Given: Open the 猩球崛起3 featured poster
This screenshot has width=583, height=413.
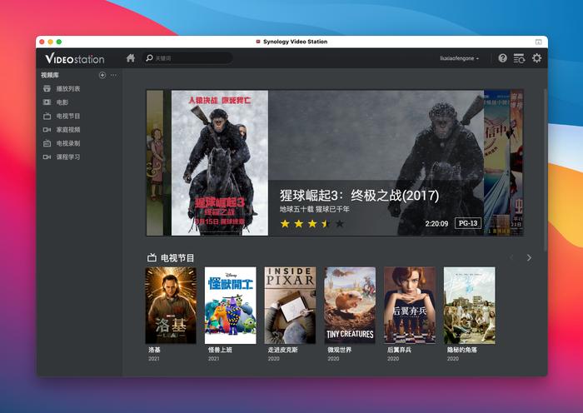Looking at the screenshot, I should click(x=219, y=163).
